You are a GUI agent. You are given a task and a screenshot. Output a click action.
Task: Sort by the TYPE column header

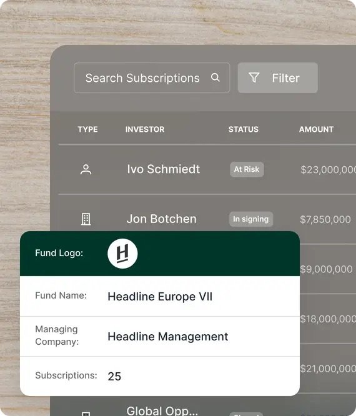coord(88,129)
